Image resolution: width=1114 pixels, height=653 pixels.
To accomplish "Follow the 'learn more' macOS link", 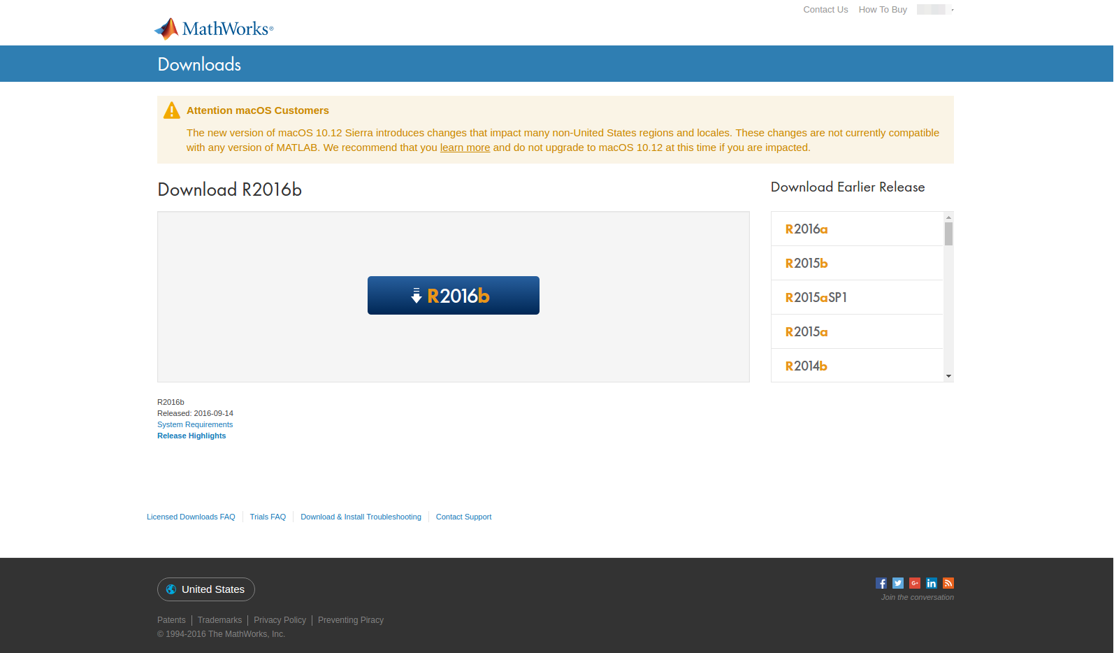I will 465,148.
